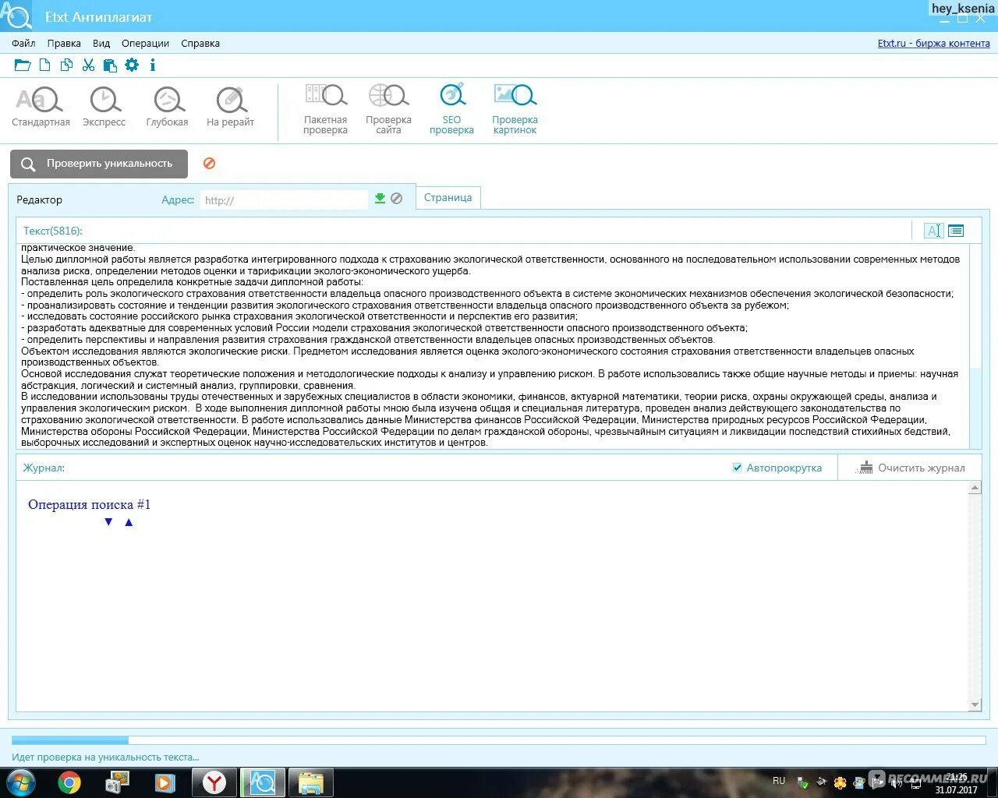Click green download page icon by address
998x798 pixels.
coord(380,199)
